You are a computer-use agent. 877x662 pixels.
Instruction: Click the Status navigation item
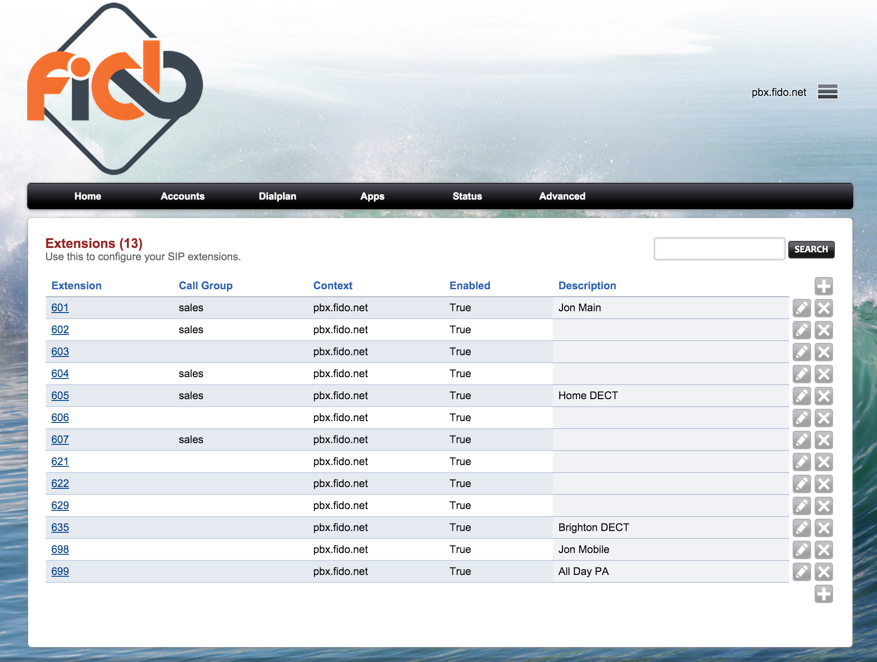[467, 196]
